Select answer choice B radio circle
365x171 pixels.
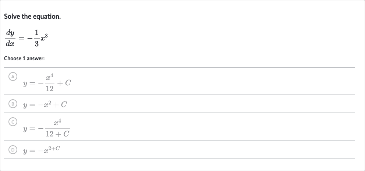(13, 104)
